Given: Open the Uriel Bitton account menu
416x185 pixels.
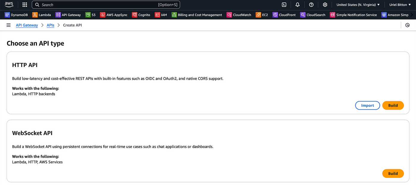Looking at the screenshot, I should pos(400,5).
